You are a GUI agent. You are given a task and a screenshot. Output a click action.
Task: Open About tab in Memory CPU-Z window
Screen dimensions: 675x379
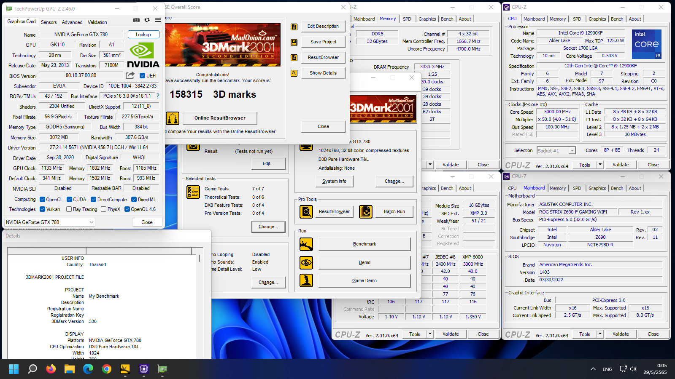pyautogui.click(x=465, y=19)
